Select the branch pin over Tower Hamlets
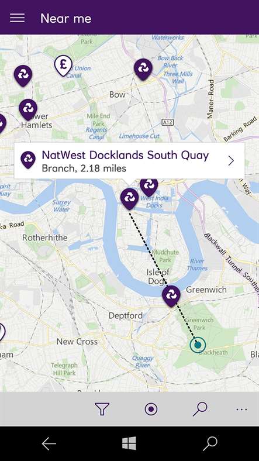Screen dimensions: 259x461 28,109
